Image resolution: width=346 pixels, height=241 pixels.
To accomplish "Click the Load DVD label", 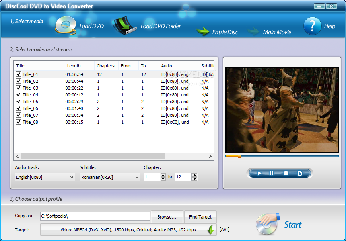I will click(x=92, y=26).
